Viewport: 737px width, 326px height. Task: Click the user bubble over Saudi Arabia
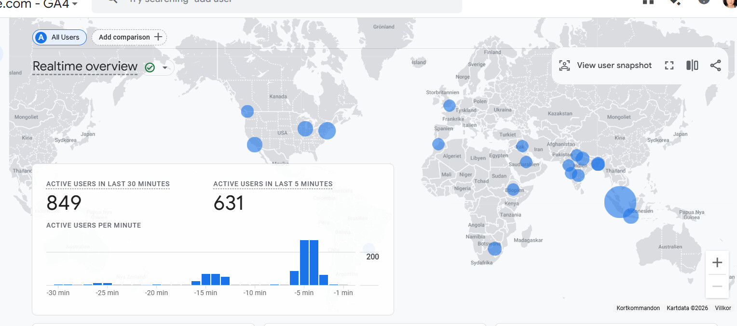(x=526, y=163)
